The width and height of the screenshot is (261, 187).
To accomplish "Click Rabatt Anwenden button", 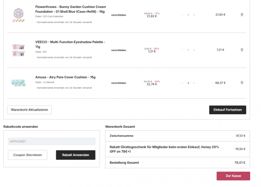I will click(75, 155).
